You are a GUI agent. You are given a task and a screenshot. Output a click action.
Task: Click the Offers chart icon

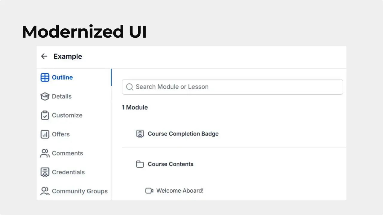coord(45,134)
